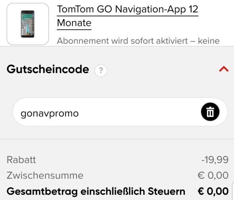This screenshot has width=234, height=200.
Task: Collapse the Gutscheincode section with red chevron
Action: pyautogui.click(x=224, y=69)
